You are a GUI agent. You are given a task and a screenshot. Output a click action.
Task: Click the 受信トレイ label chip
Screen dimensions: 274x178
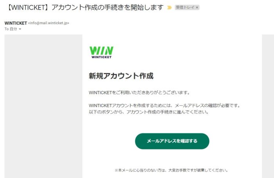(185, 7)
